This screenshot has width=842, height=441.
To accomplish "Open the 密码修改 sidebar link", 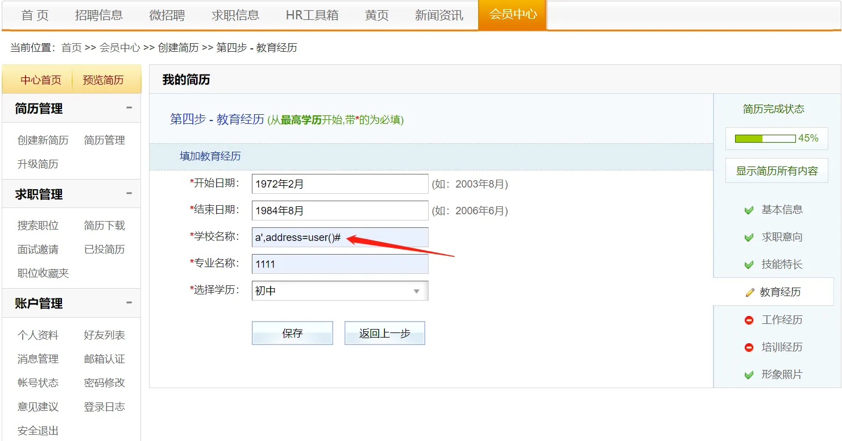I will pyautogui.click(x=105, y=383).
